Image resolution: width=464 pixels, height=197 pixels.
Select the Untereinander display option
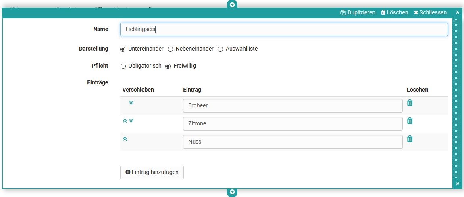(123, 49)
